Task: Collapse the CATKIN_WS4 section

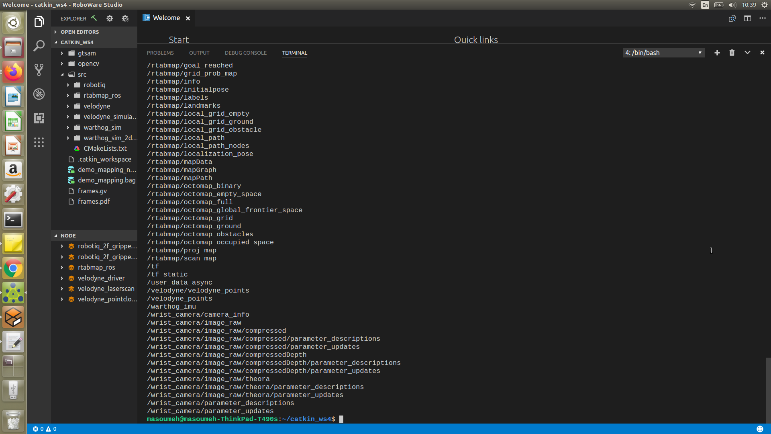Action: [x=77, y=42]
